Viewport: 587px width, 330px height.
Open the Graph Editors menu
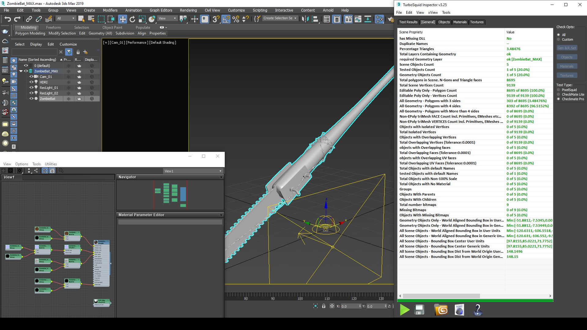161,10
